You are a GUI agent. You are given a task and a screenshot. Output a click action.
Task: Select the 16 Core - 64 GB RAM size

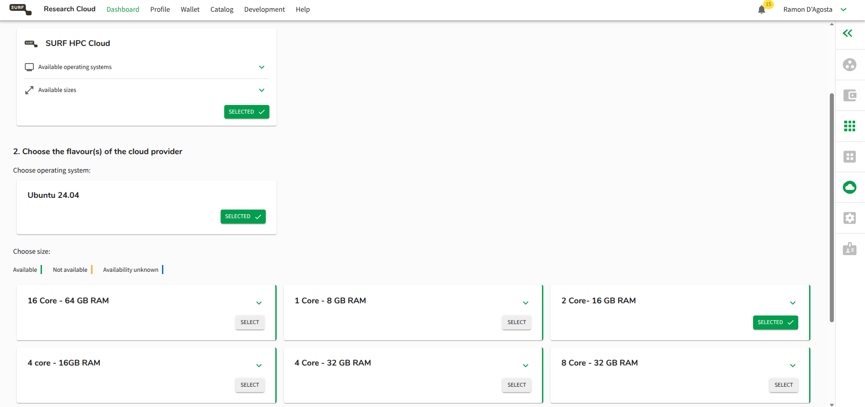250,322
